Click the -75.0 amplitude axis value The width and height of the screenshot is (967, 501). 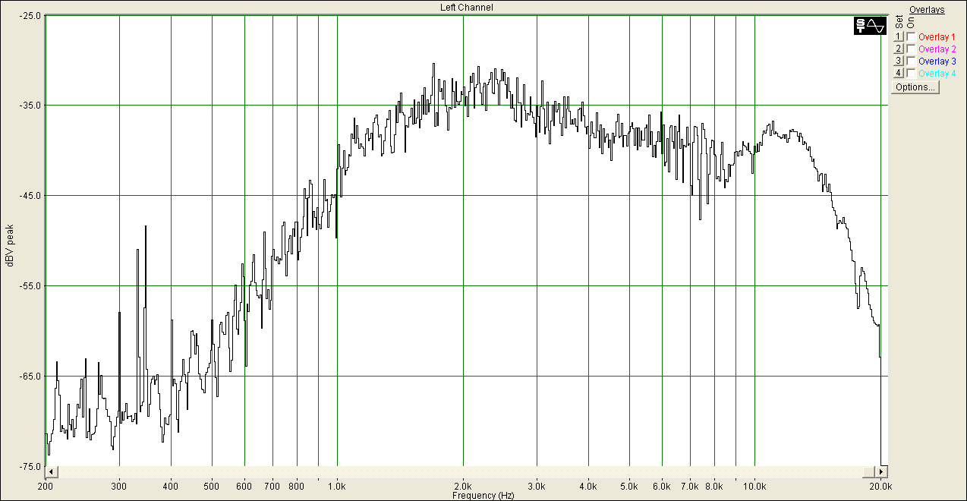pyautogui.click(x=30, y=467)
